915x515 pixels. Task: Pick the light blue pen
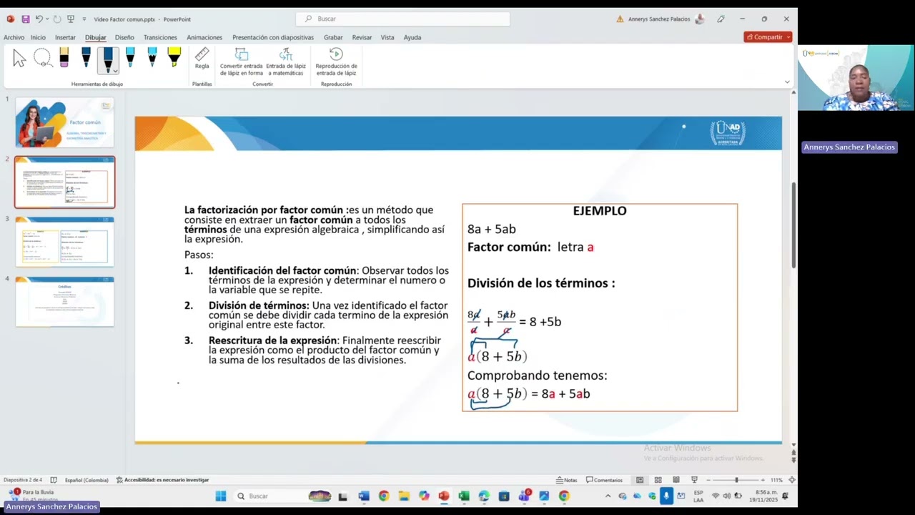[x=130, y=58]
